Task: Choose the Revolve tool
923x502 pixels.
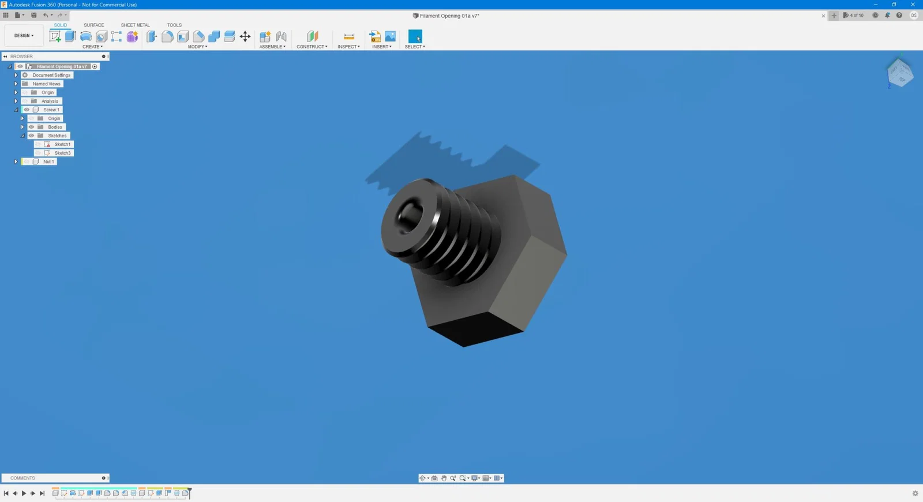Action: point(86,36)
